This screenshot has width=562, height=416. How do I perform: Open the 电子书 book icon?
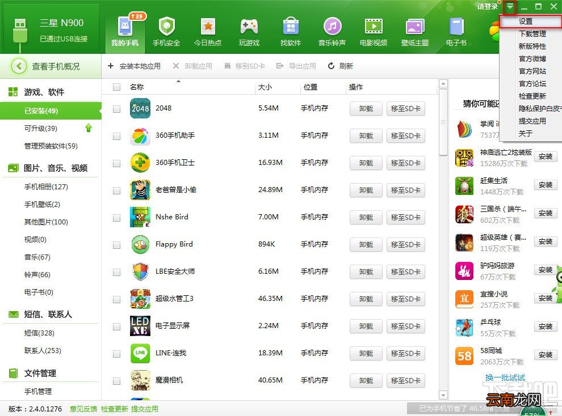(x=456, y=26)
